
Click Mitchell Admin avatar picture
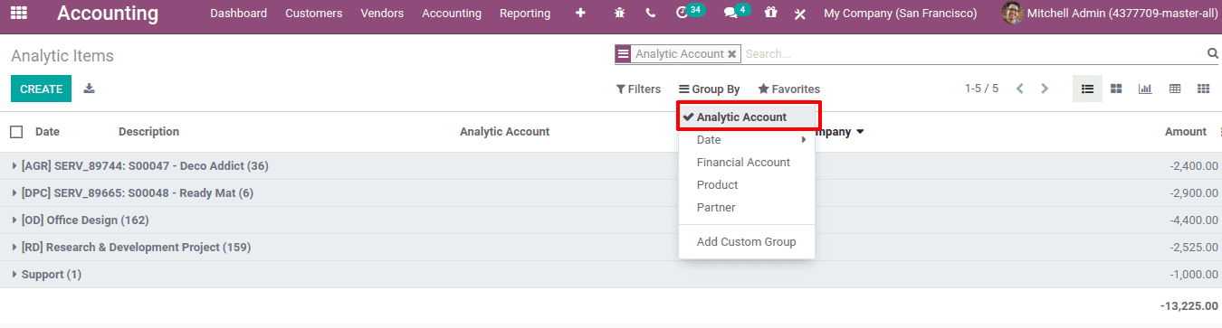click(1012, 14)
